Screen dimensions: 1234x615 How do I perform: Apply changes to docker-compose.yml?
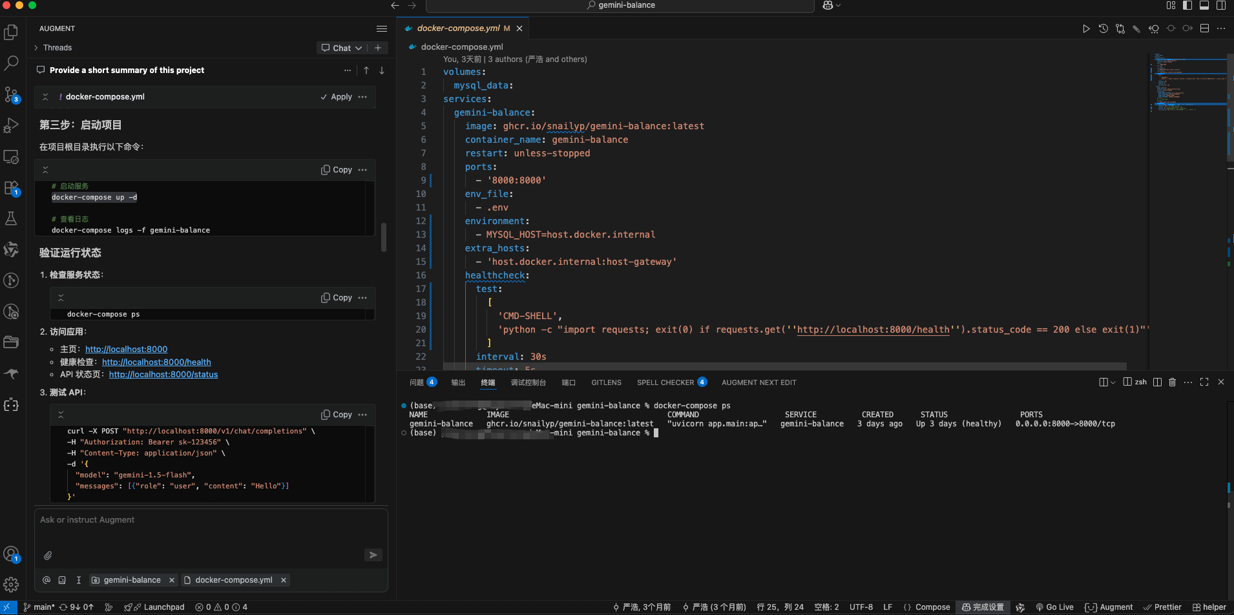tap(337, 97)
